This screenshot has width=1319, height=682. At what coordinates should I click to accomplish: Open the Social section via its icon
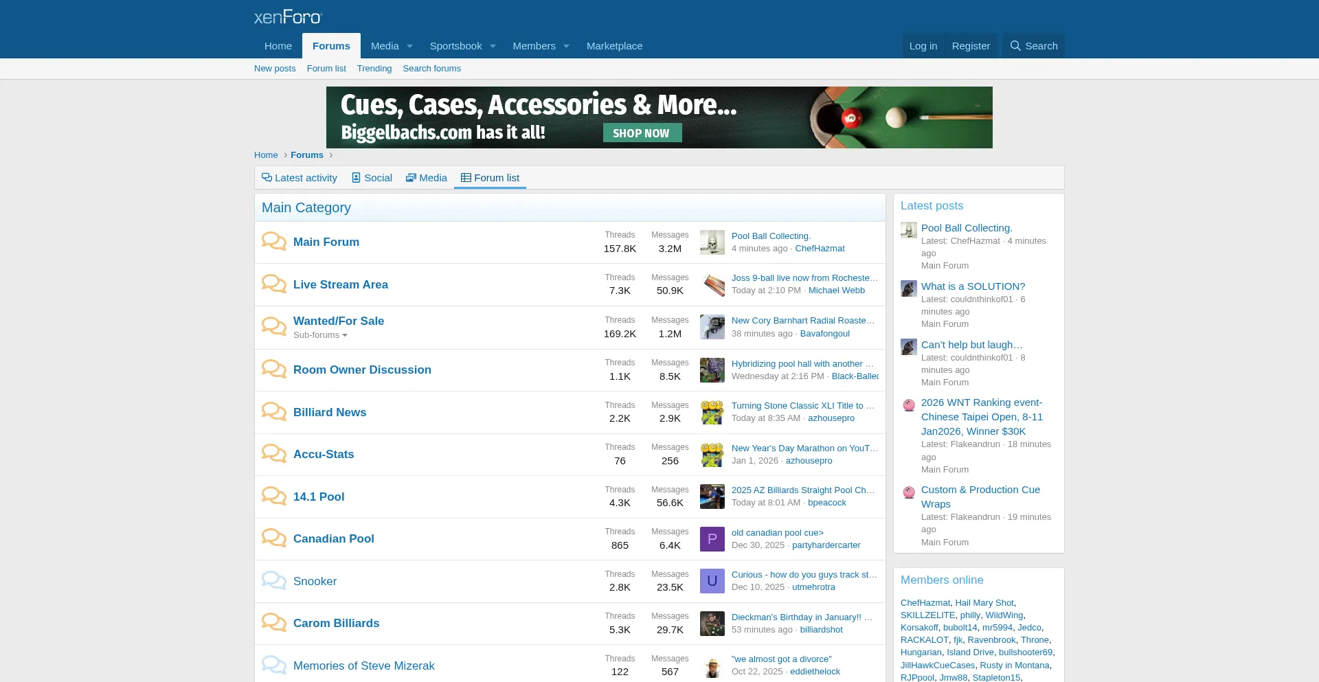357,177
